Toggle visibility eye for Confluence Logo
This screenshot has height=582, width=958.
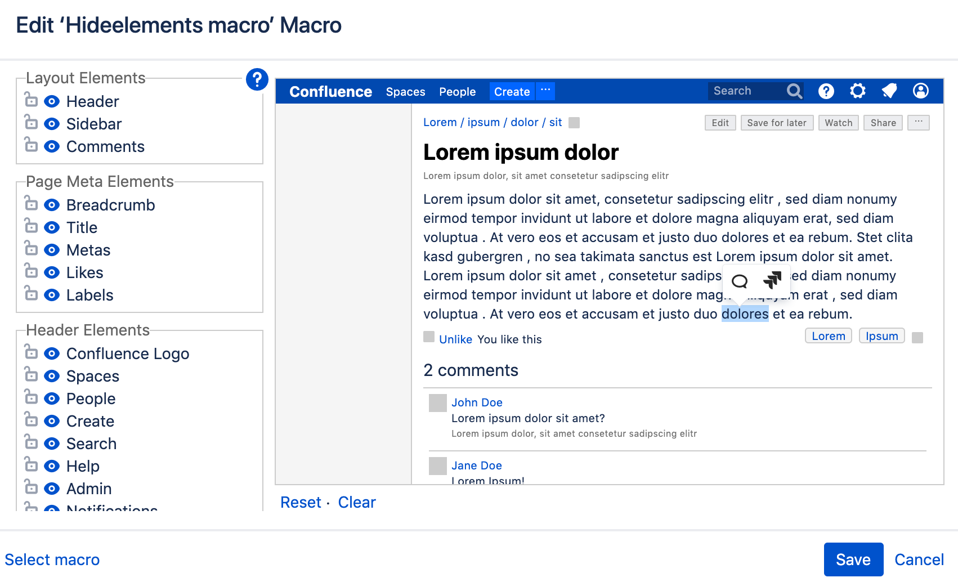52,353
